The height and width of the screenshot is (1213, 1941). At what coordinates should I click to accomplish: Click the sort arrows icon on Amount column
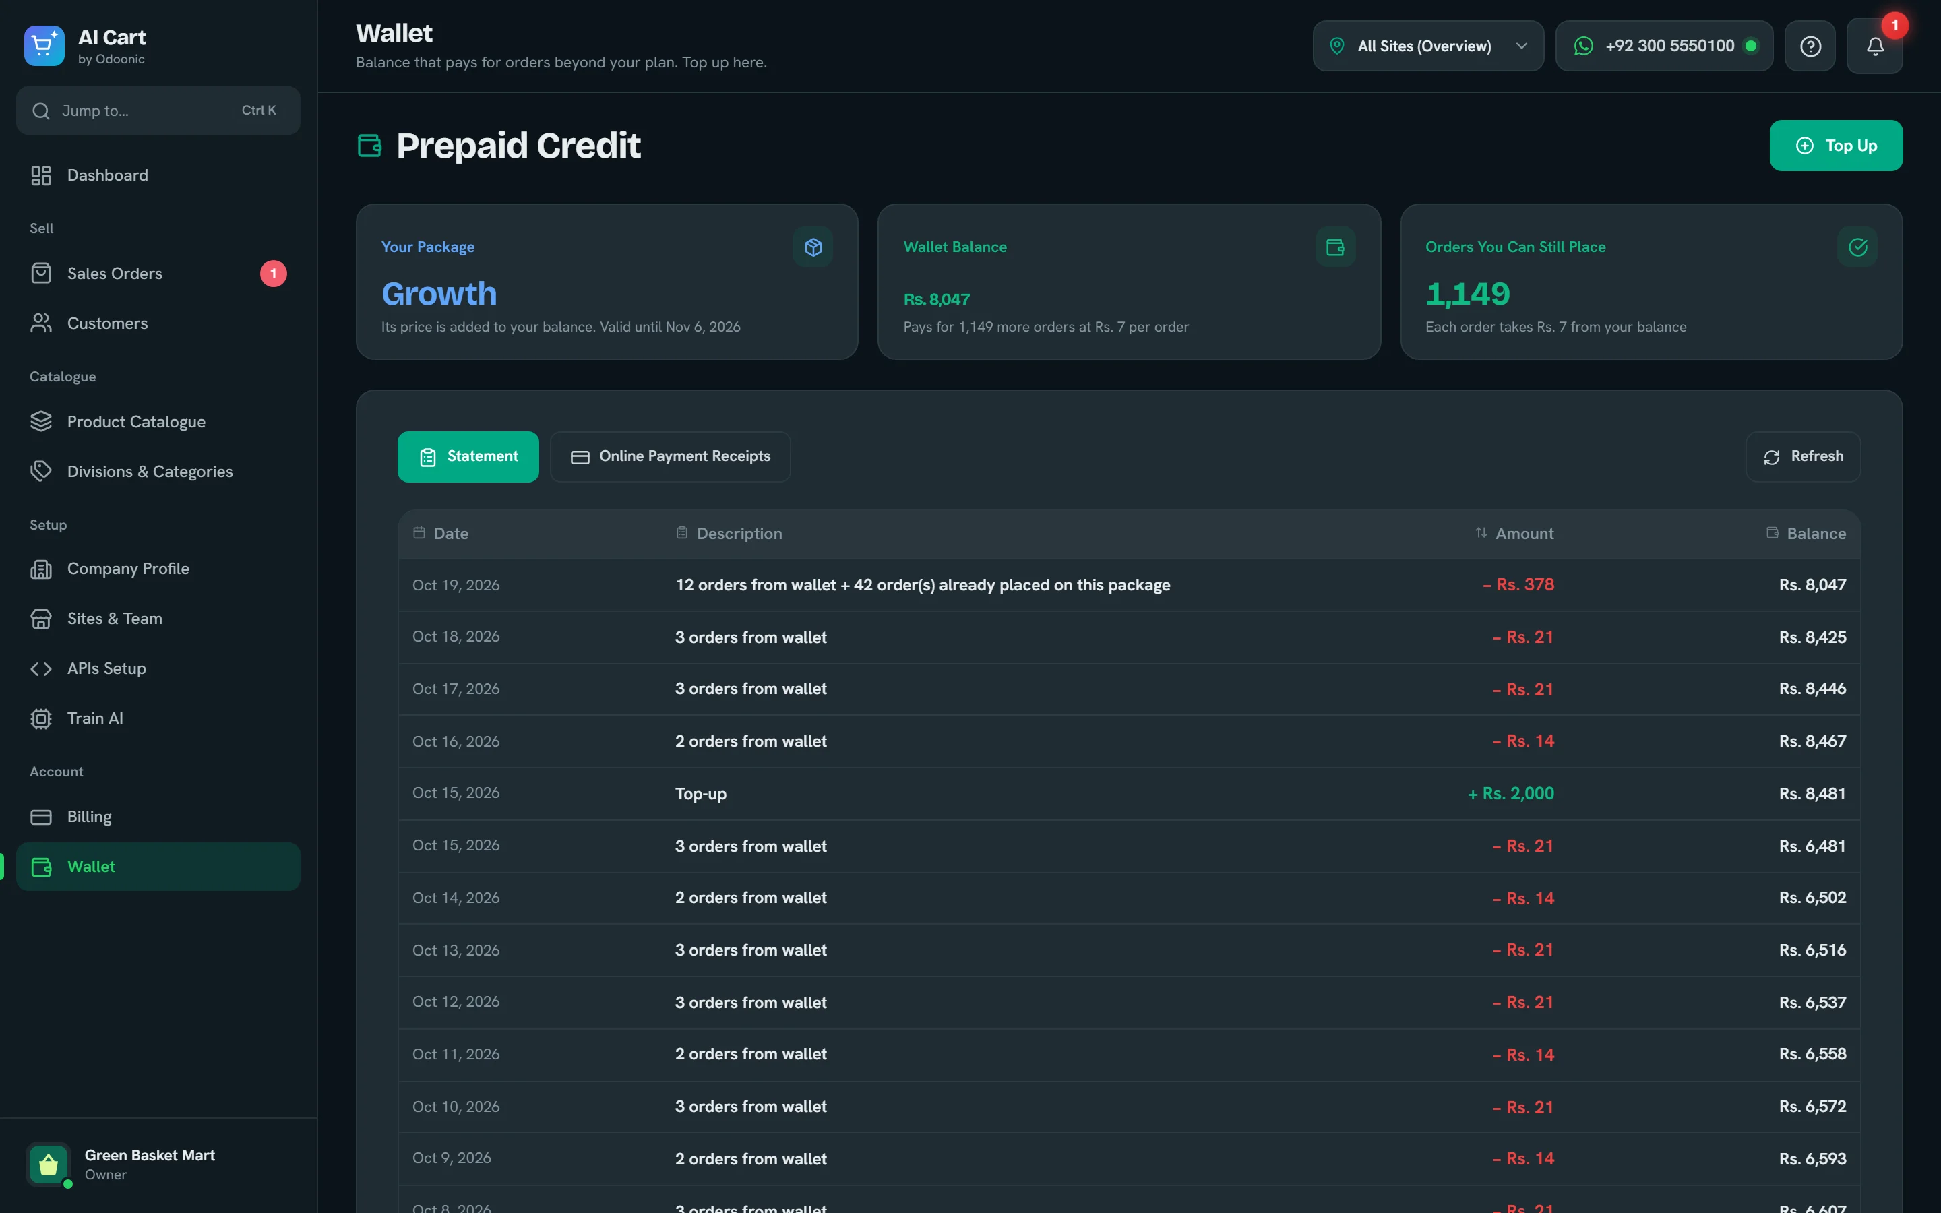click(x=1481, y=532)
